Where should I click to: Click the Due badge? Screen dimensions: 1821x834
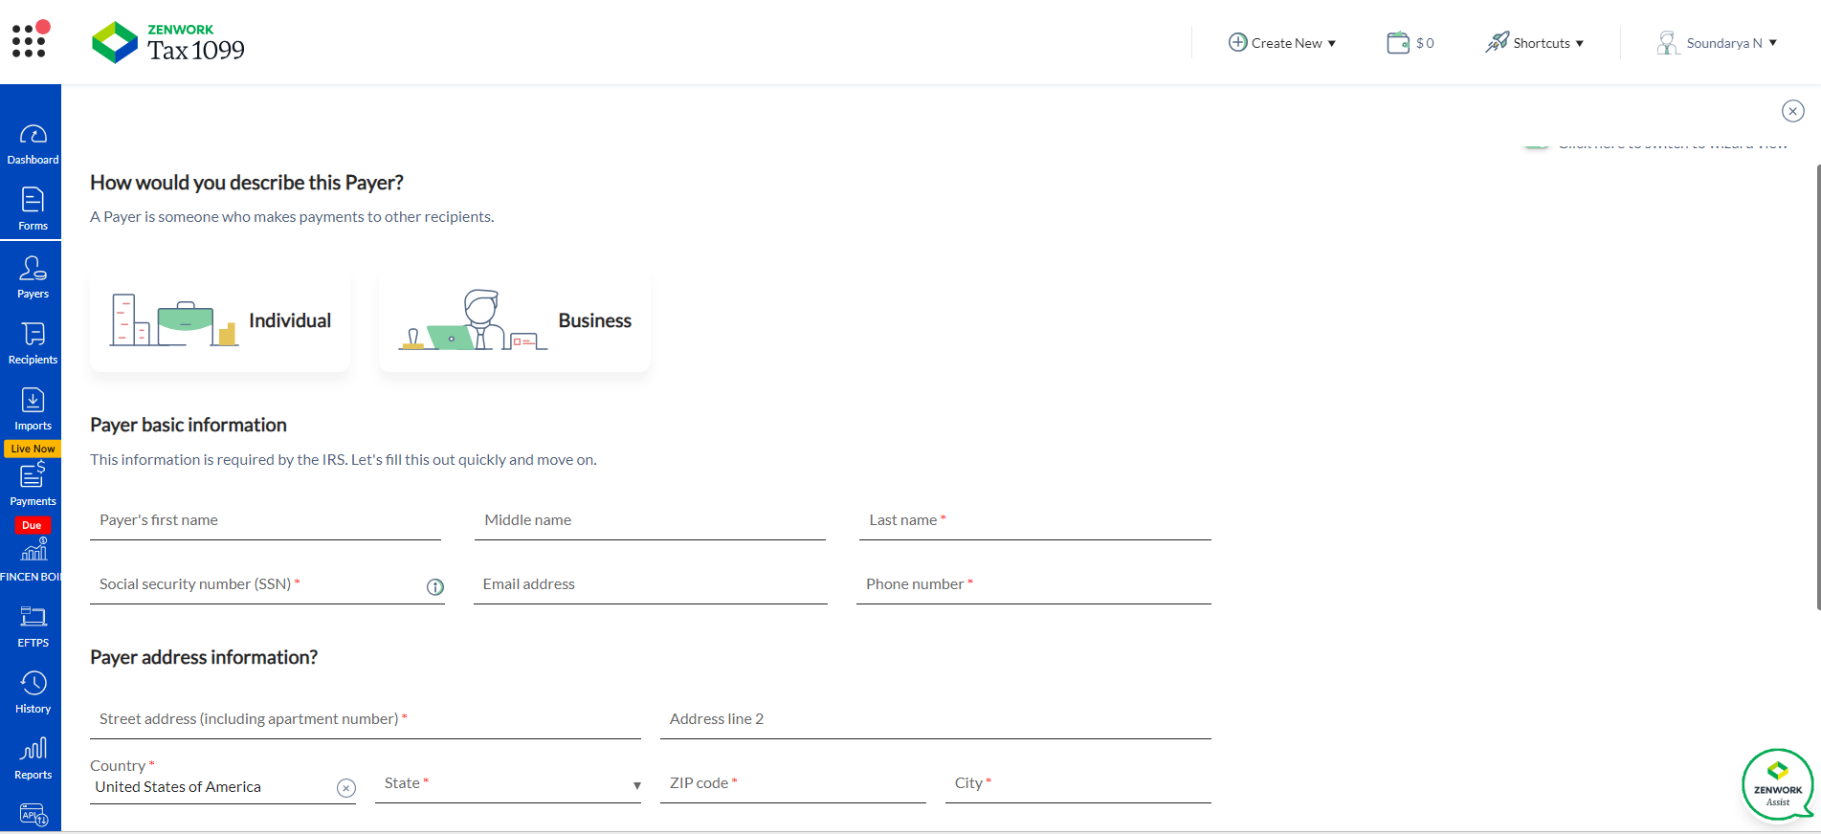(33, 525)
